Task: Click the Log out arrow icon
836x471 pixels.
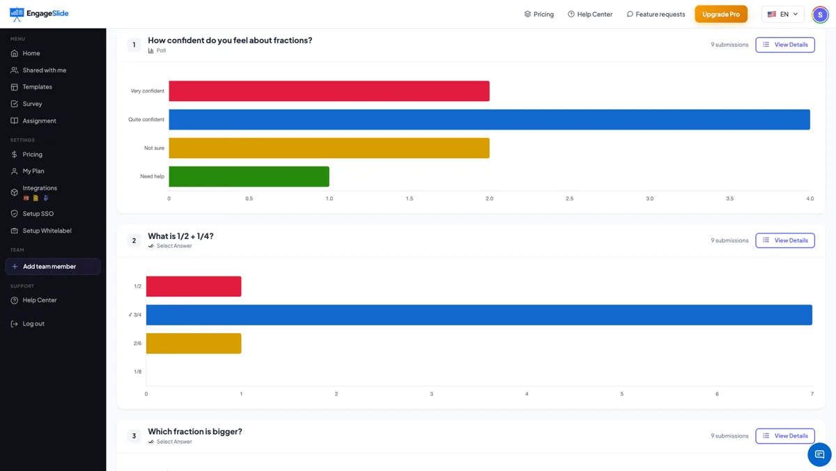Action: (15, 324)
